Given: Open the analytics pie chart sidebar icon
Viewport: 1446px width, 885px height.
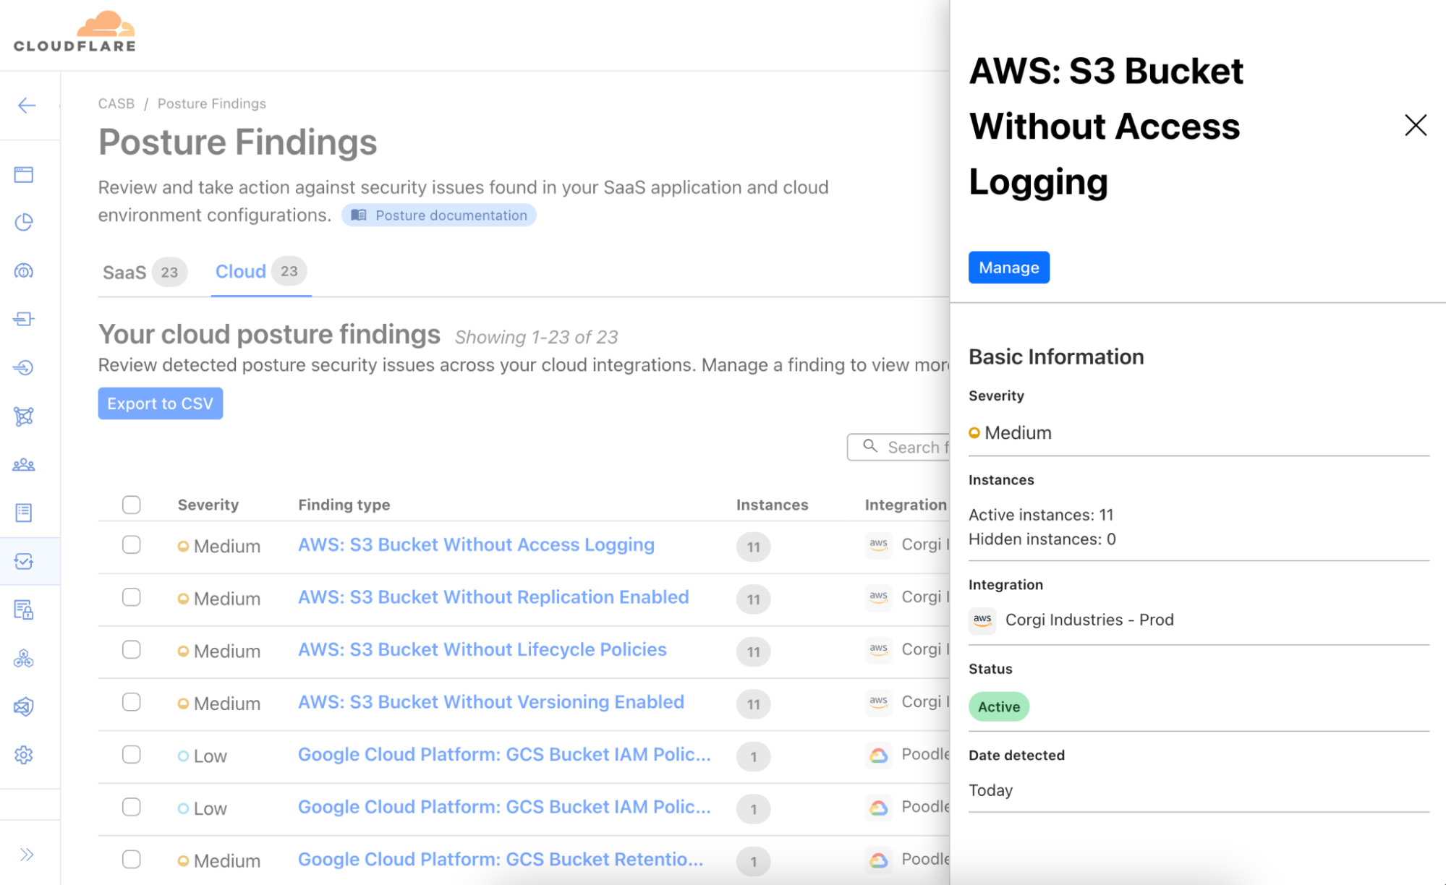Looking at the screenshot, I should (x=24, y=222).
